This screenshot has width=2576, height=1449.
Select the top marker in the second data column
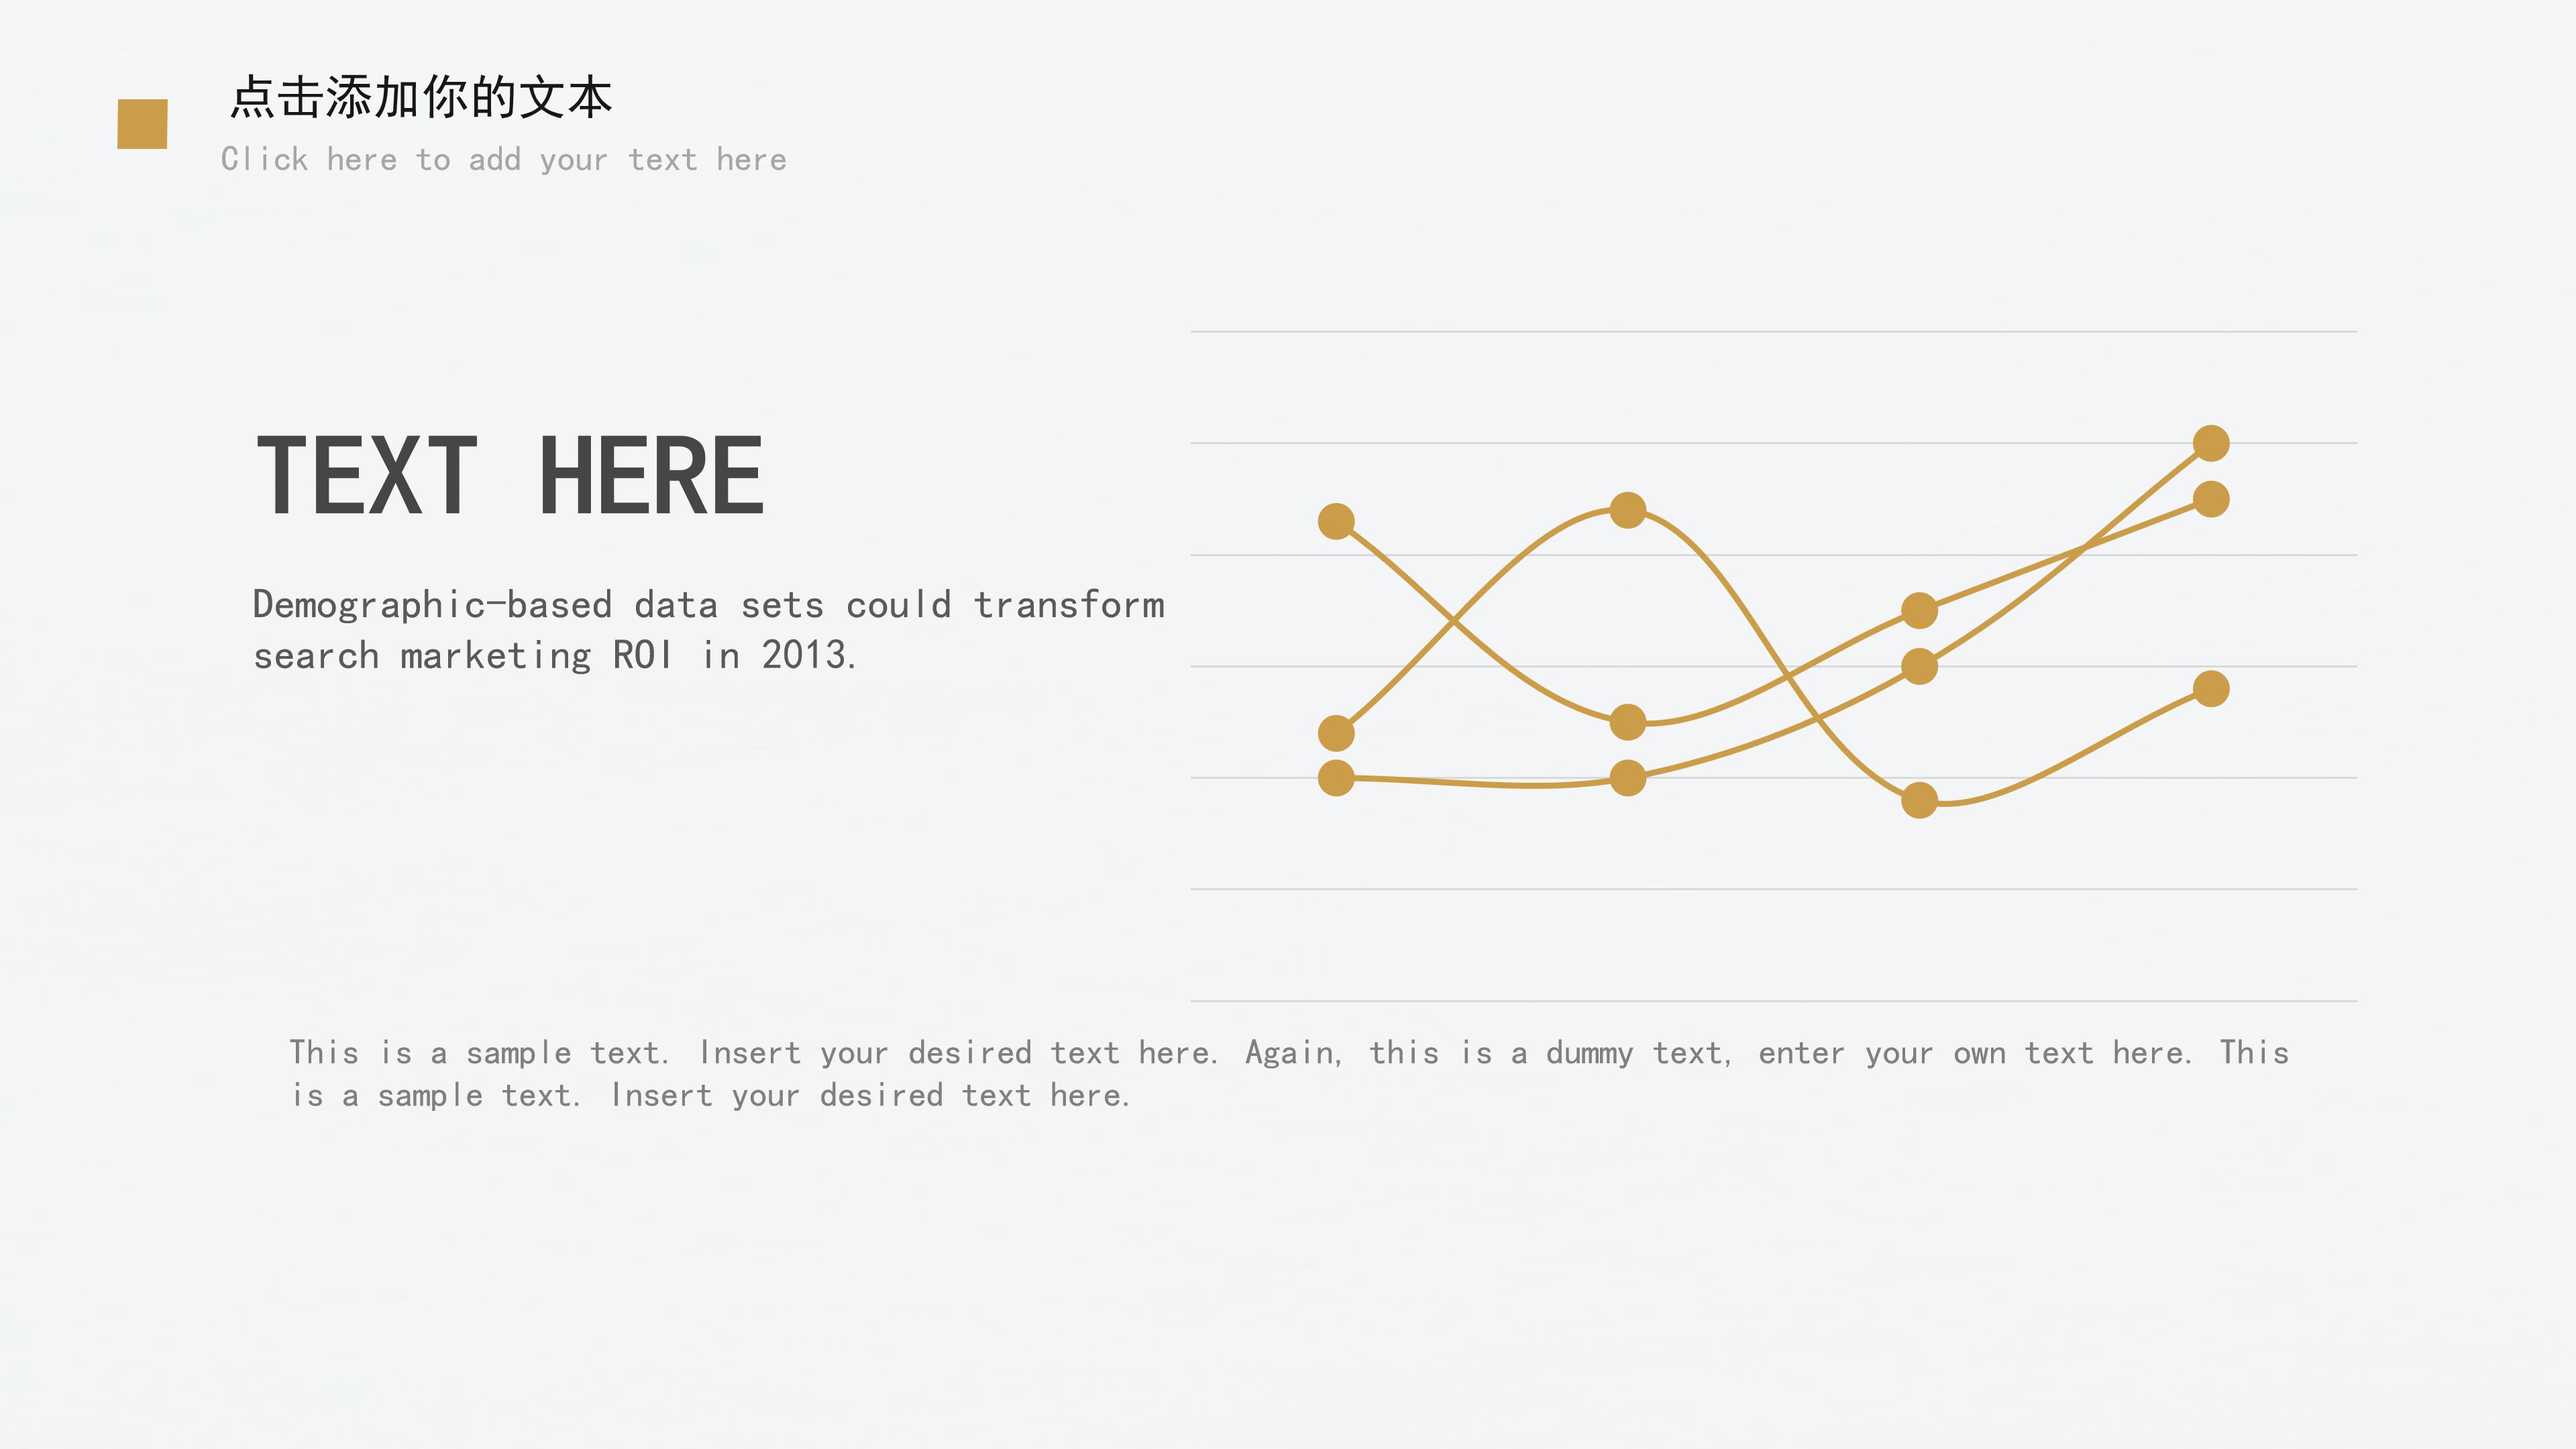1628,510
